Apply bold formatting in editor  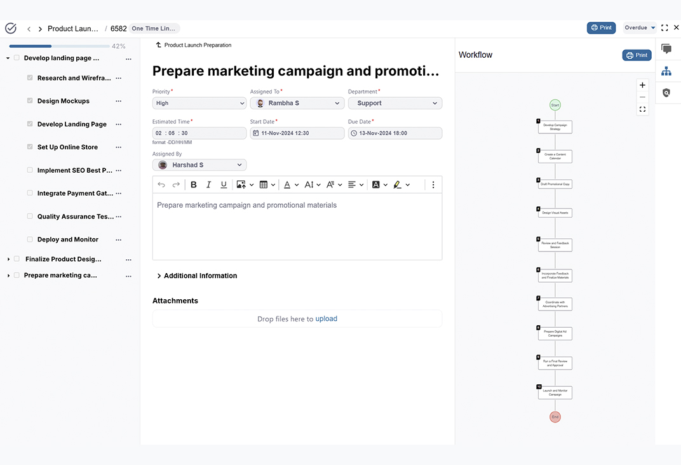coord(194,185)
